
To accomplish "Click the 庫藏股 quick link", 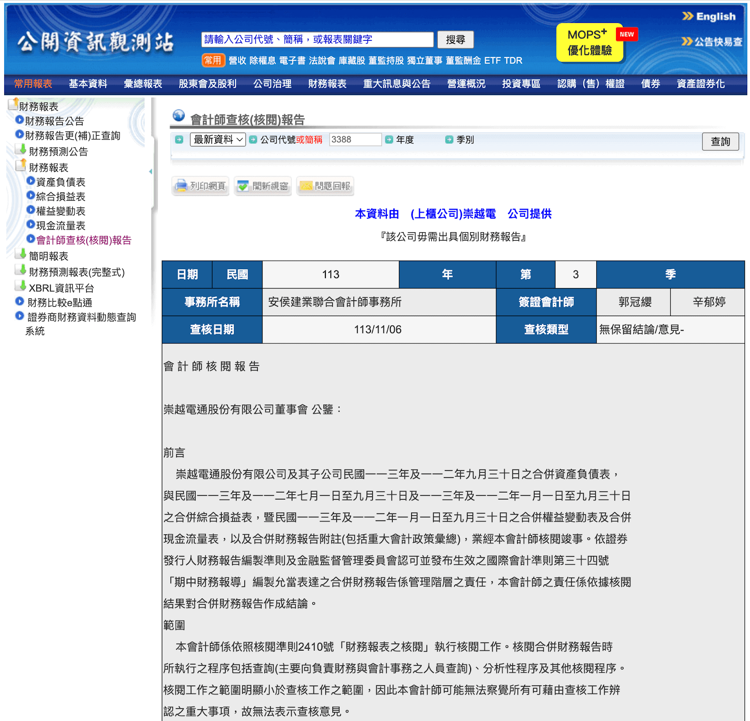I will pos(352,61).
